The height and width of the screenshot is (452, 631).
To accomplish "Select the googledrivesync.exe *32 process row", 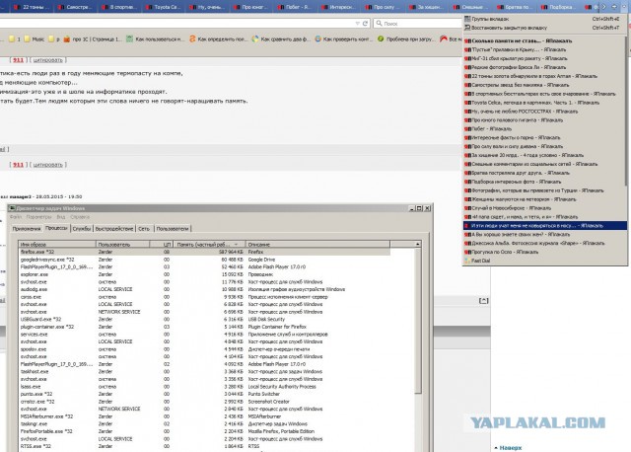I will pos(204,260).
